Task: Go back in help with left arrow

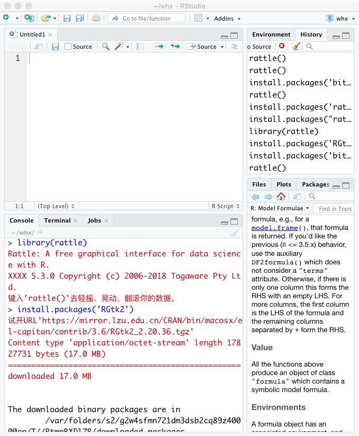Action: pyautogui.click(x=255, y=197)
